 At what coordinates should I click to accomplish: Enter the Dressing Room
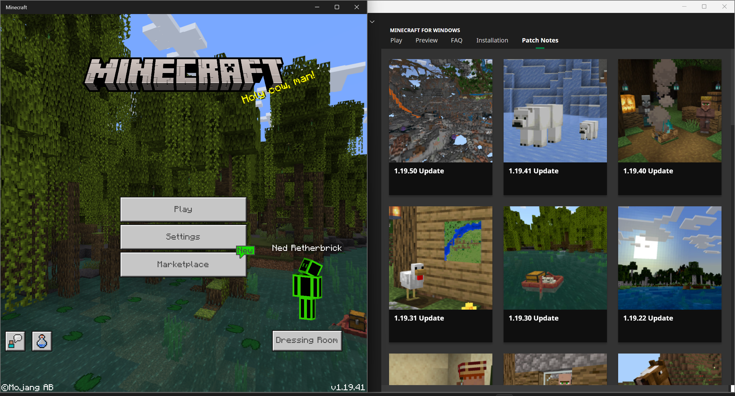coord(307,340)
